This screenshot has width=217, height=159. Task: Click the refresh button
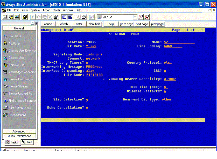tap(64, 24)
